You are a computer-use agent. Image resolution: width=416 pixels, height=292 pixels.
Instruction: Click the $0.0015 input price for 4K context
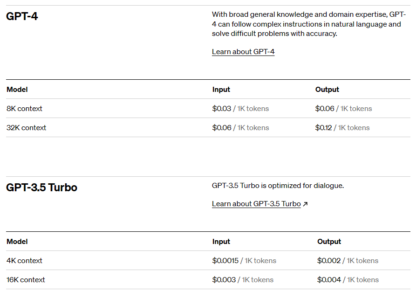point(225,261)
